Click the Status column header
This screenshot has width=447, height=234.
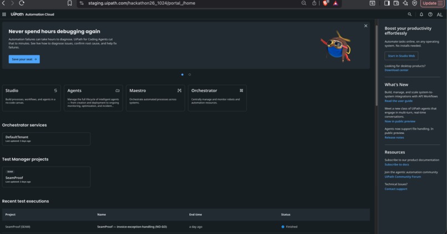tap(286, 215)
